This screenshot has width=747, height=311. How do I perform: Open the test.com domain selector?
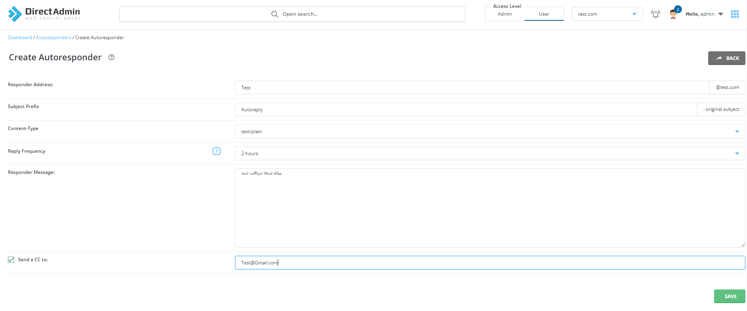(607, 14)
